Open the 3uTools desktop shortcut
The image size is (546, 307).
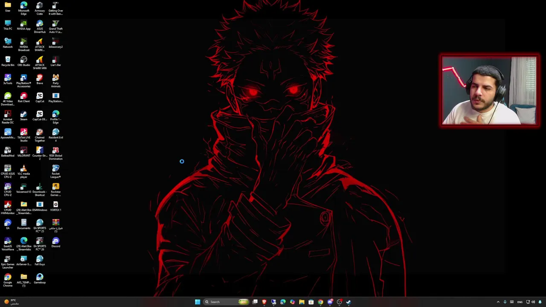click(8, 80)
